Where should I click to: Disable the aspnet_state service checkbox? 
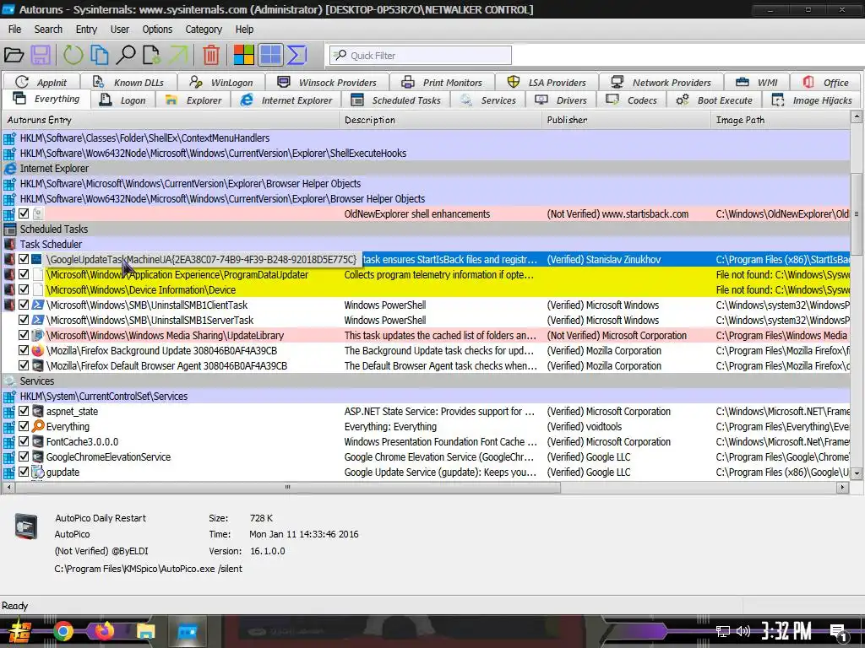[24, 411]
